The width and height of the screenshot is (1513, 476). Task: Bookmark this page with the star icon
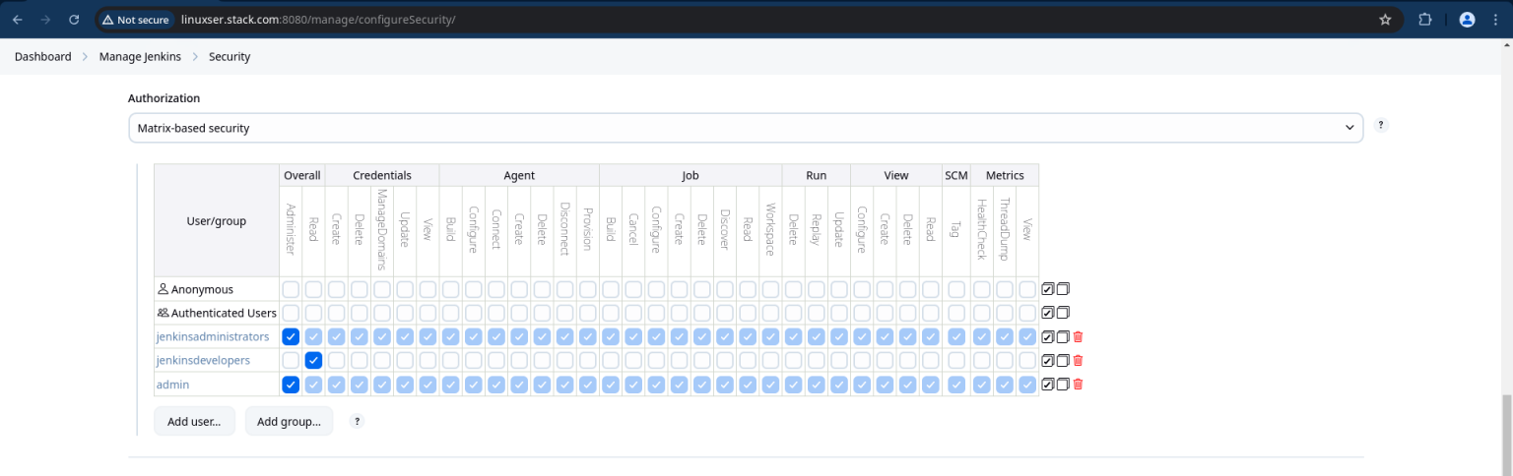click(x=1385, y=20)
